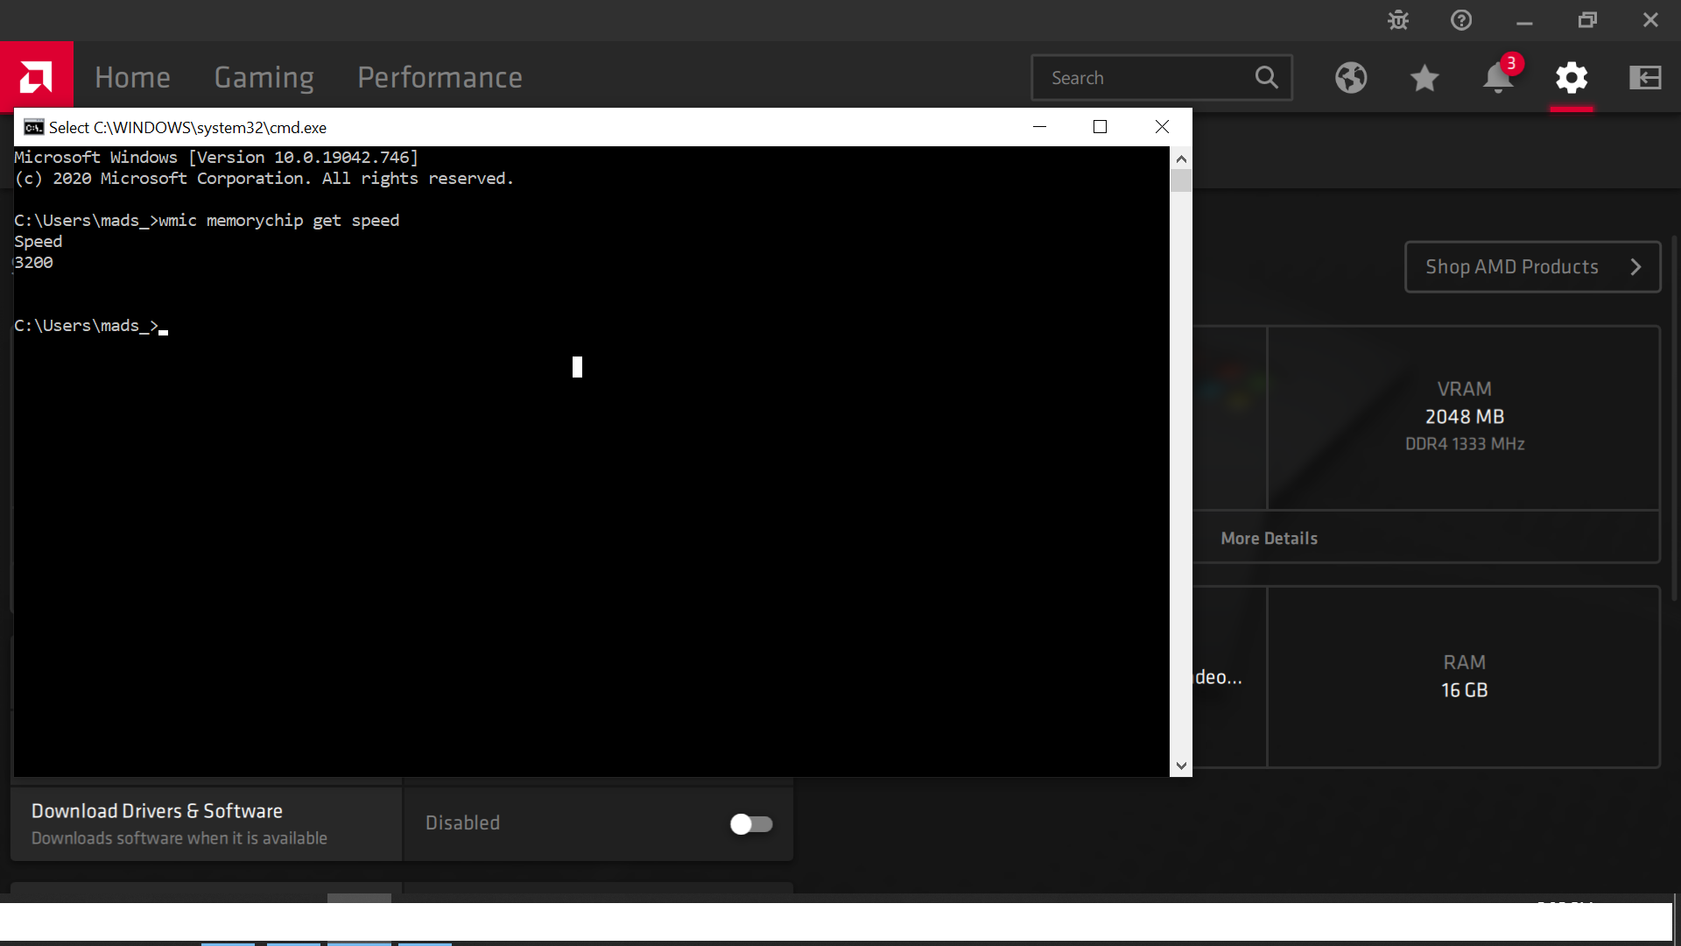Click the cmd vertical scrollbar thumb
This screenshot has width=1681, height=946.
(x=1181, y=180)
